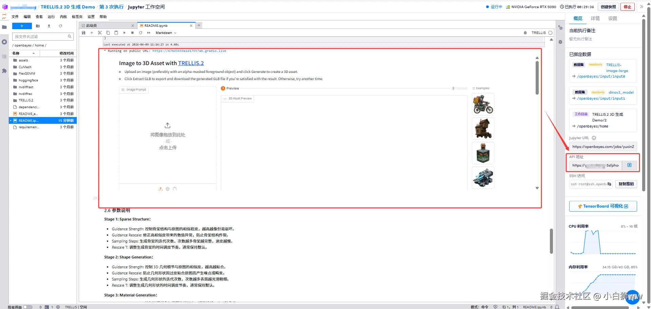This screenshot has width=651, height=309.
Task: Open TensorBoard 可视化 button
Action: click(x=603, y=206)
